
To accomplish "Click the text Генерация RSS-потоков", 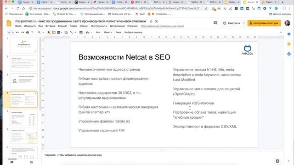I will coord(193,103).
